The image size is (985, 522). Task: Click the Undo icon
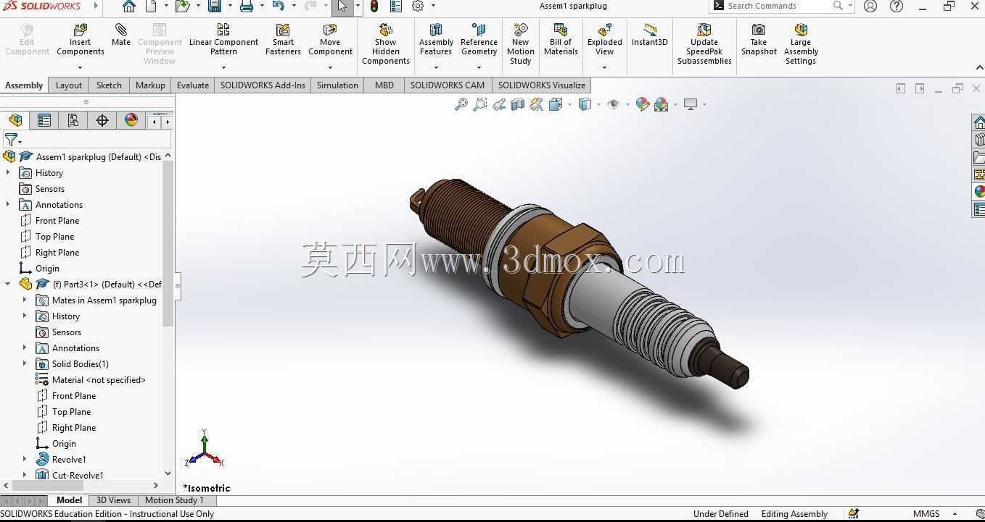click(278, 7)
